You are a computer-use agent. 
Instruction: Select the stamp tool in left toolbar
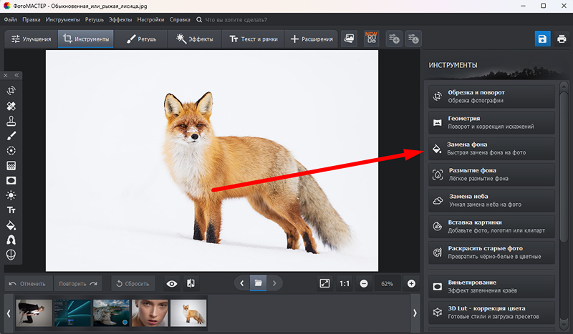pos(11,121)
